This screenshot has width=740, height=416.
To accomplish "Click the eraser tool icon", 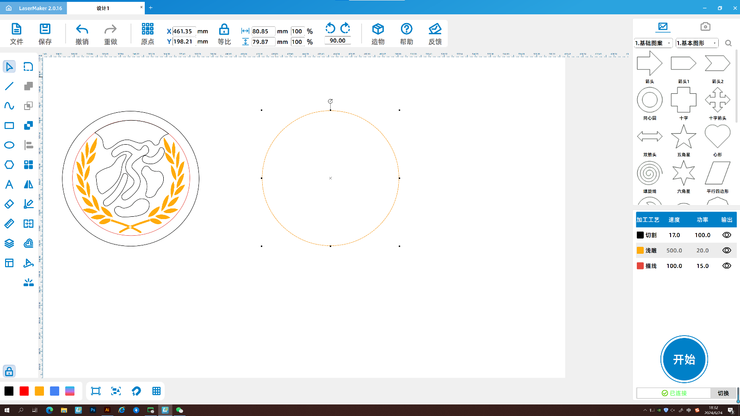I will 9,204.
